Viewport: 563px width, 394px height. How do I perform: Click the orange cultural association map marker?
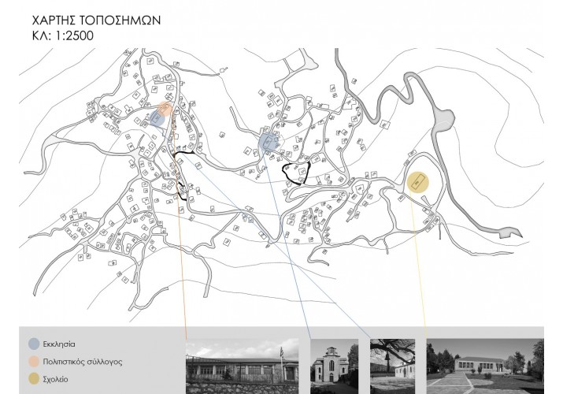[165, 109]
